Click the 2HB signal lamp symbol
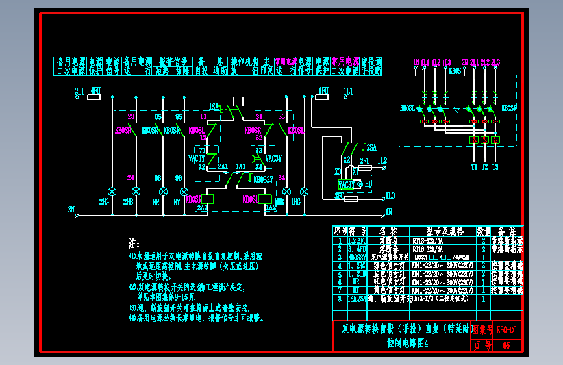 pos(136,192)
